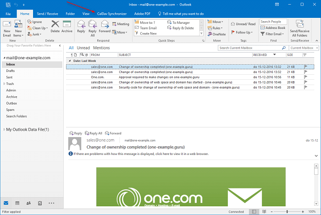This screenshot has height=215, width=321.
Task: Switch to the Send / Receive tab
Action: 48,14
